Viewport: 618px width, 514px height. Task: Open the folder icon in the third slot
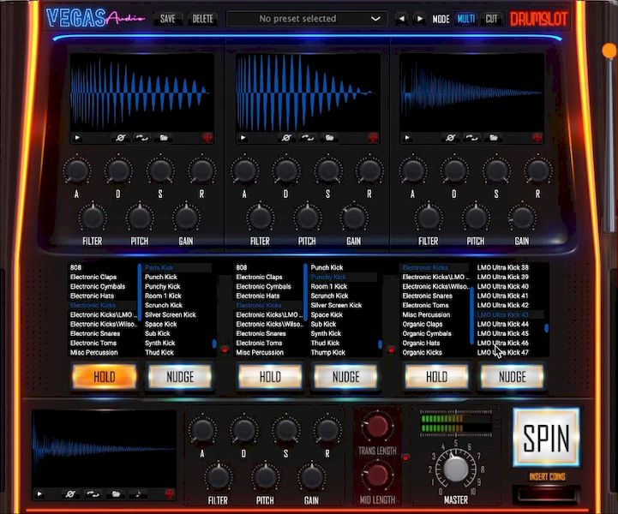(495, 137)
